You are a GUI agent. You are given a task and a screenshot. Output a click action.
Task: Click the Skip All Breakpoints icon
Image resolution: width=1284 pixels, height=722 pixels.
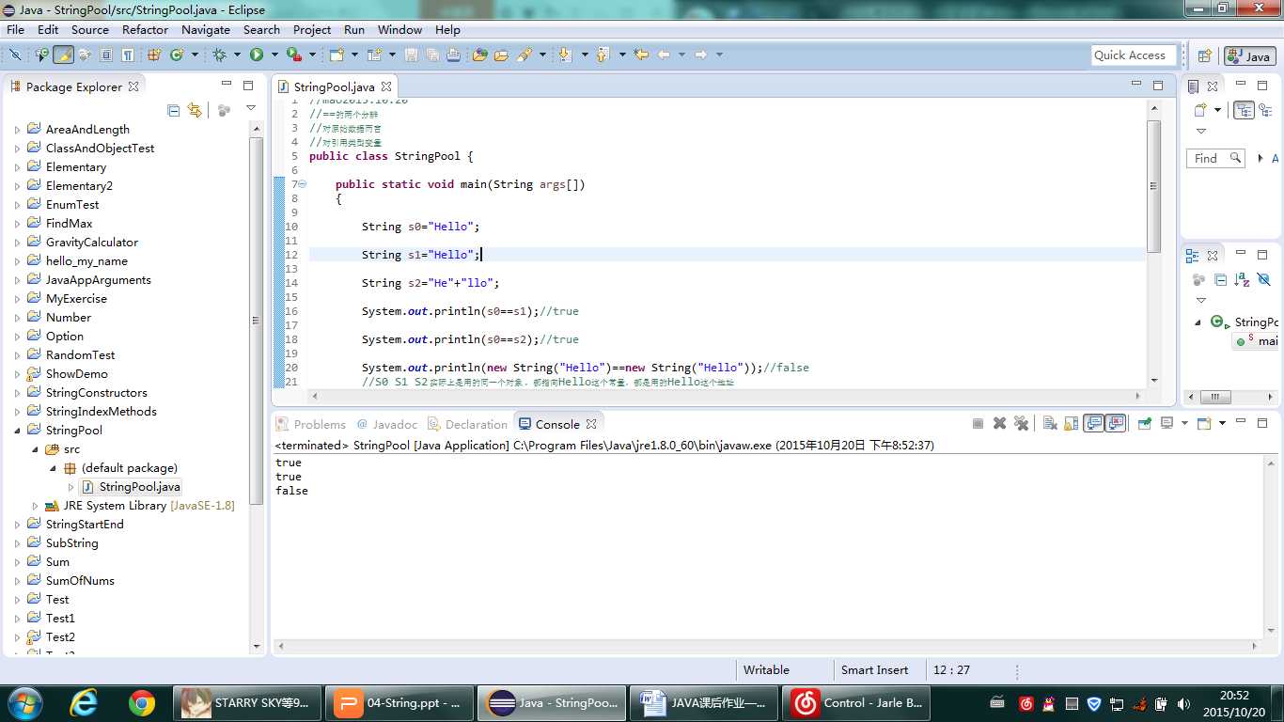(15, 55)
